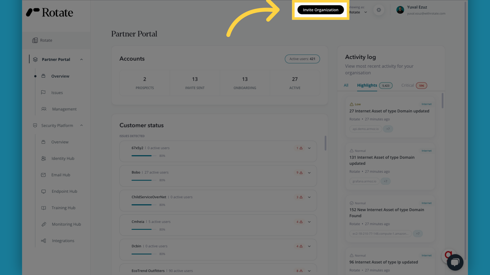Image resolution: width=490 pixels, height=275 pixels.
Task: Switch to the Critical activity tab
Action: (408, 85)
